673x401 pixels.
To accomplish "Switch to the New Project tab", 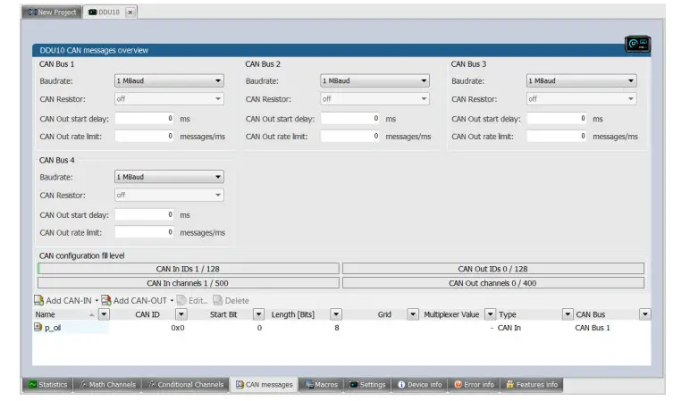I will 52,12.
